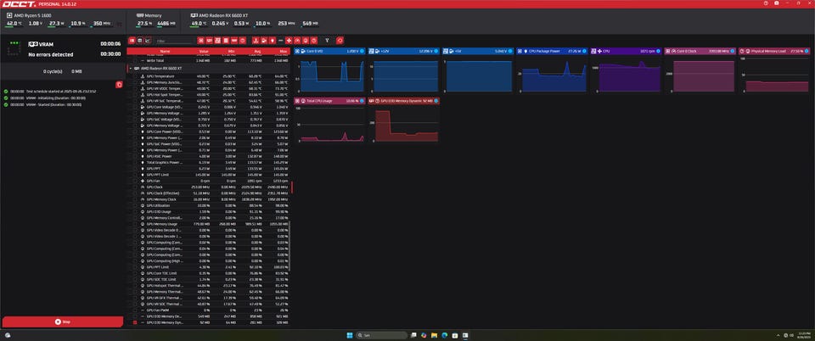Open info for the Physical Memory Load graph
Image resolution: width=815 pixels, height=341 pixels.
pyautogui.click(x=807, y=52)
